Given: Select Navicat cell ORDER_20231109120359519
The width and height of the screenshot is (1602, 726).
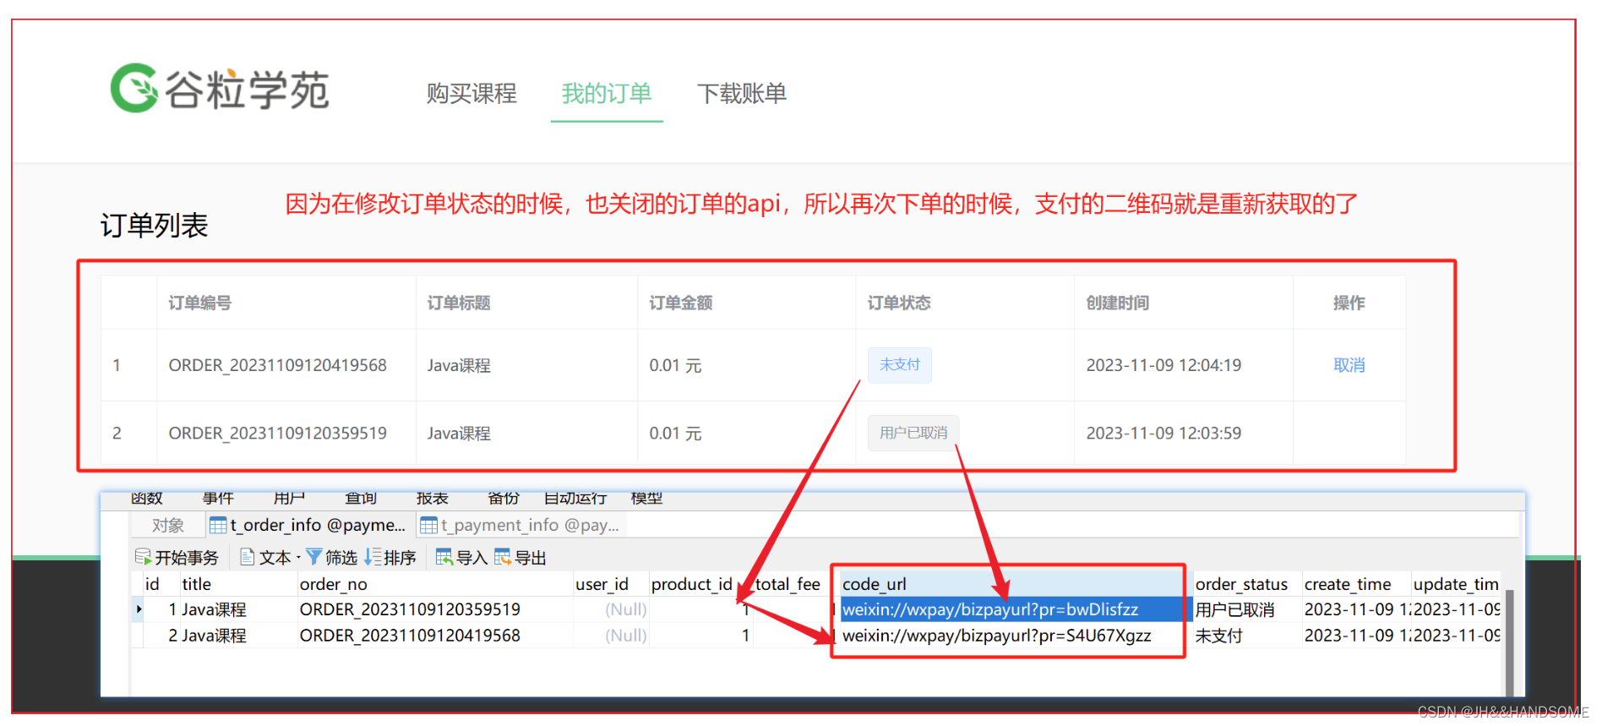Looking at the screenshot, I should (x=410, y=609).
